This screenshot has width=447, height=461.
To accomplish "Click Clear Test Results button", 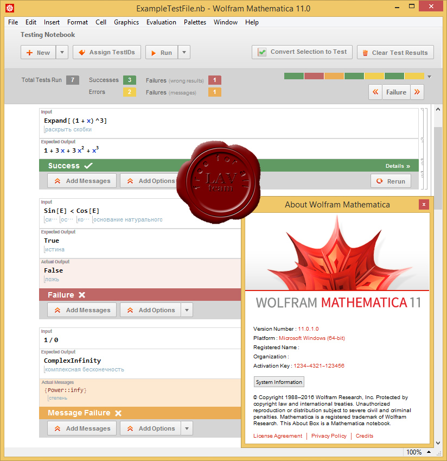I will point(395,53).
